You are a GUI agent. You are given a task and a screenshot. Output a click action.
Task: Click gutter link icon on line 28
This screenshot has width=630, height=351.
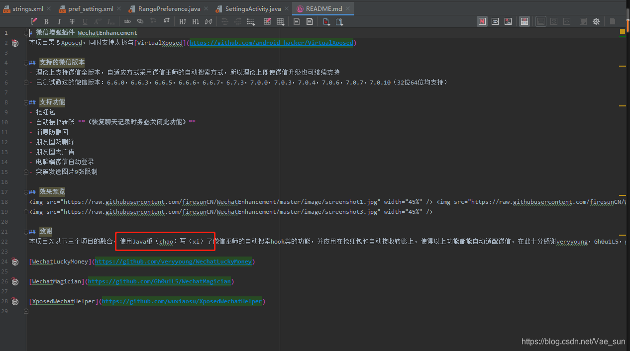[15, 301]
